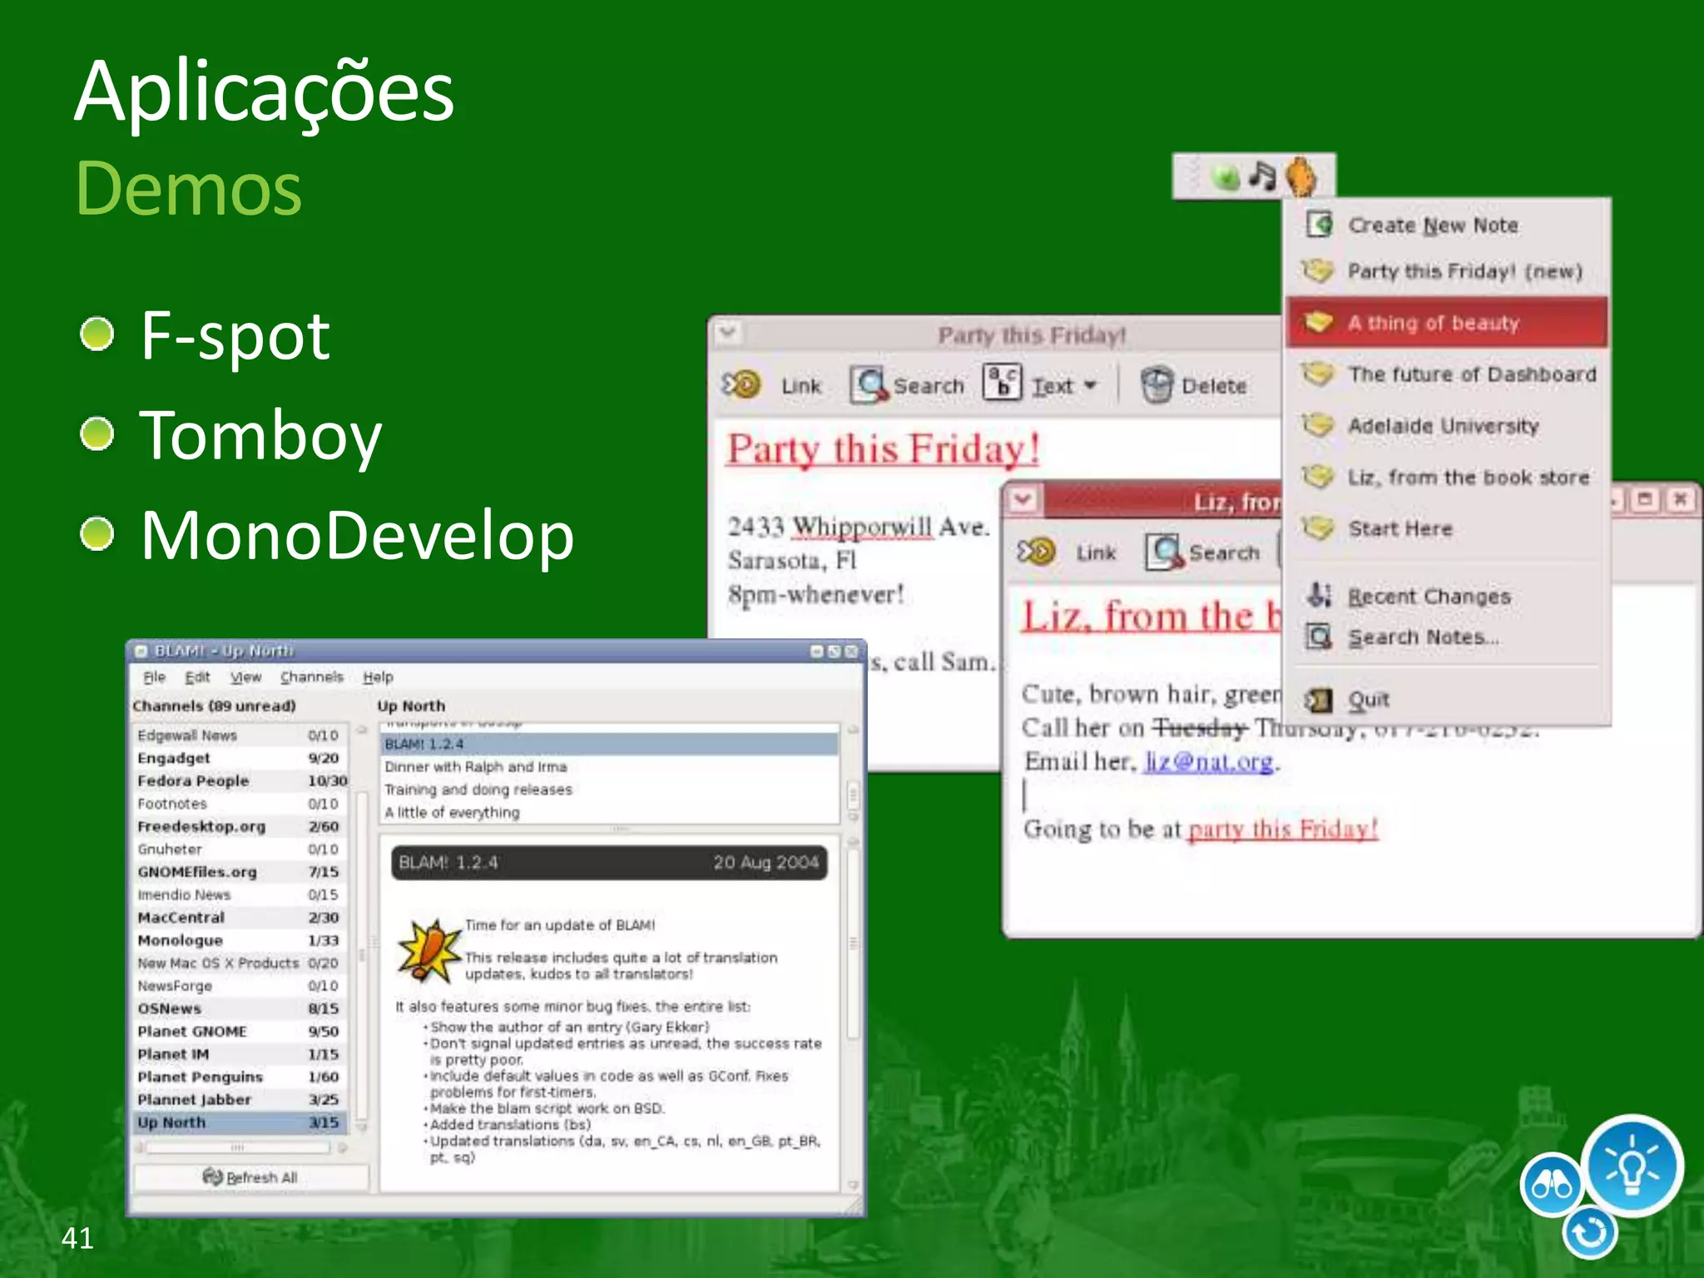The height and width of the screenshot is (1278, 1704).
Task: Click Search icon in Party this Friday window
Action: 869,384
